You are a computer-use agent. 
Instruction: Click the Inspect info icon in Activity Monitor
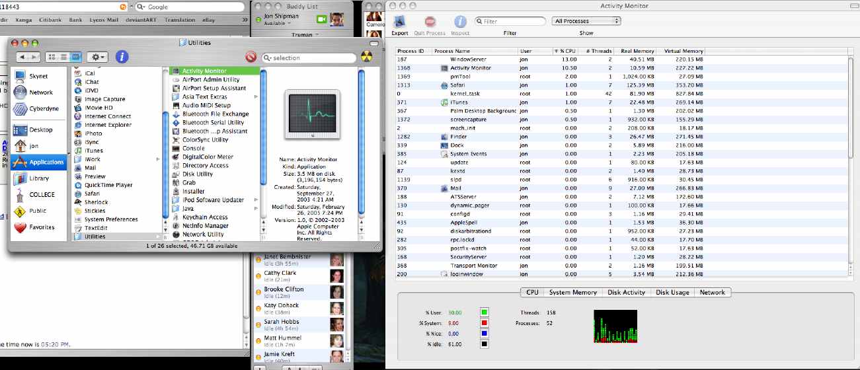pyautogui.click(x=460, y=22)
